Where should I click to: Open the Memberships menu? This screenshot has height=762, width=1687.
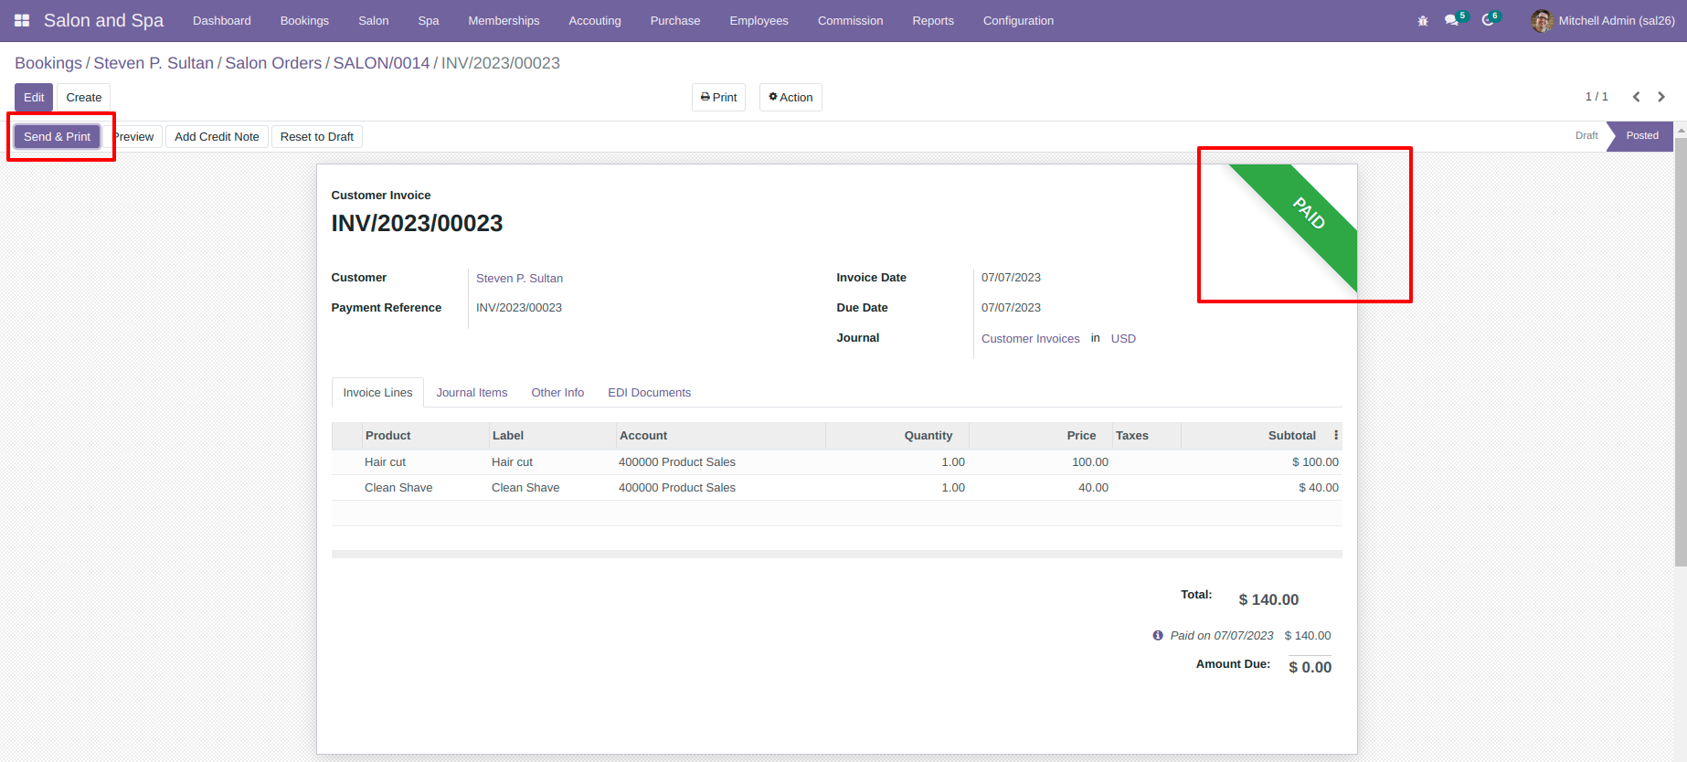504,20
